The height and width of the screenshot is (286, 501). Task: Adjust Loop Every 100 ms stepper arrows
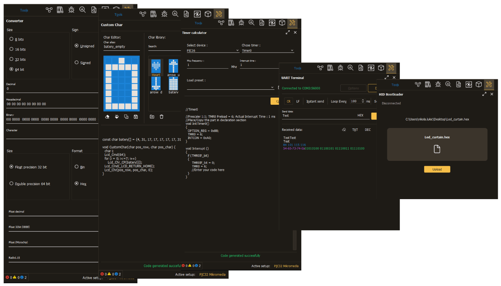click(363, 101)
